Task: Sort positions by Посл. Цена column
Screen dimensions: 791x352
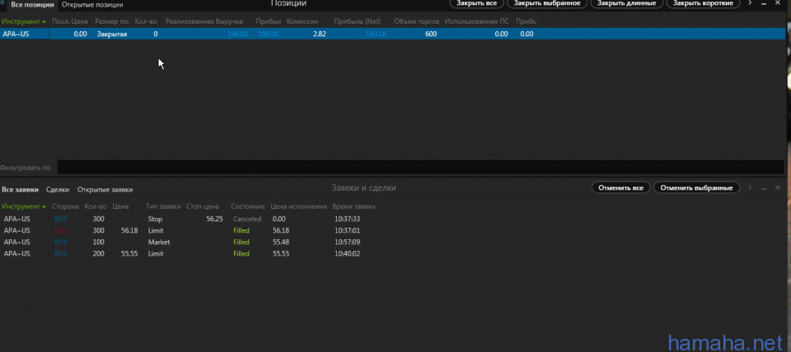Action: click(x=70, y=21)
